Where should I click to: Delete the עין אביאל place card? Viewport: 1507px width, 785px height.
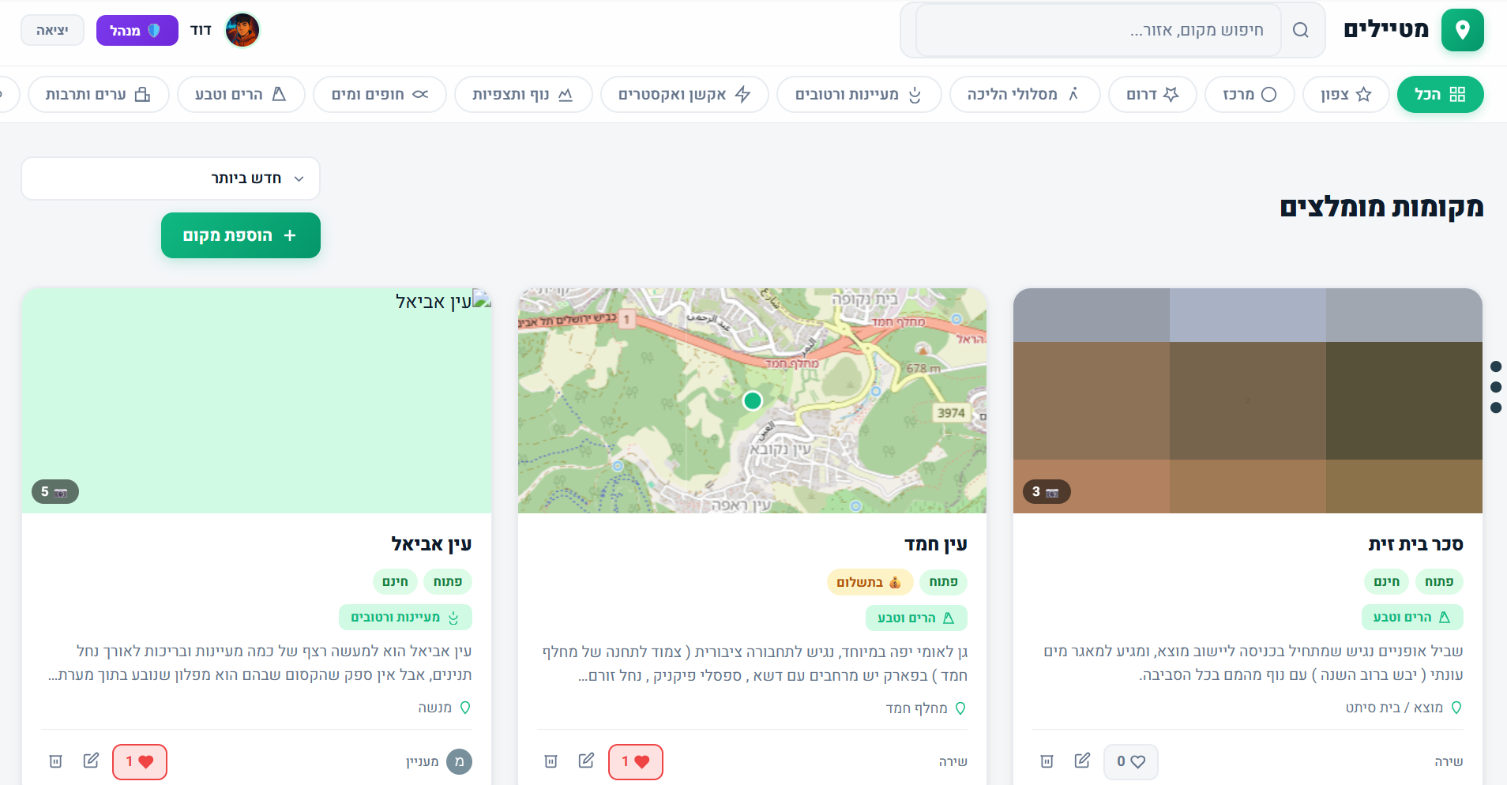55,761
